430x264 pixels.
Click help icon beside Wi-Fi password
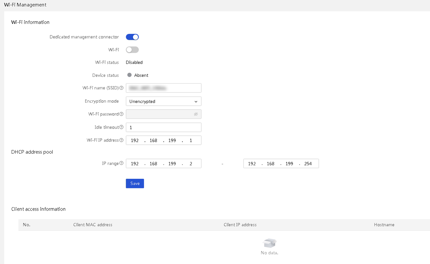(121, 114)
